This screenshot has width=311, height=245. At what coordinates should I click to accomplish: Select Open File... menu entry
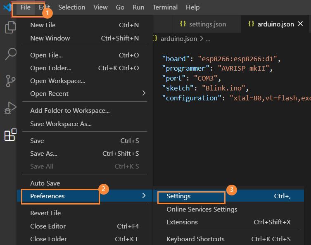click(x=85, y=55)
